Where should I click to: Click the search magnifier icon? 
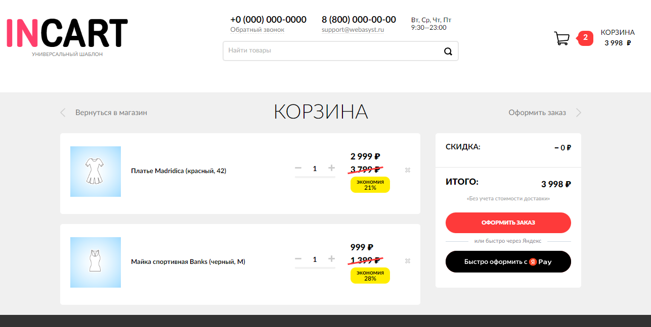click(x=448, y=51)
